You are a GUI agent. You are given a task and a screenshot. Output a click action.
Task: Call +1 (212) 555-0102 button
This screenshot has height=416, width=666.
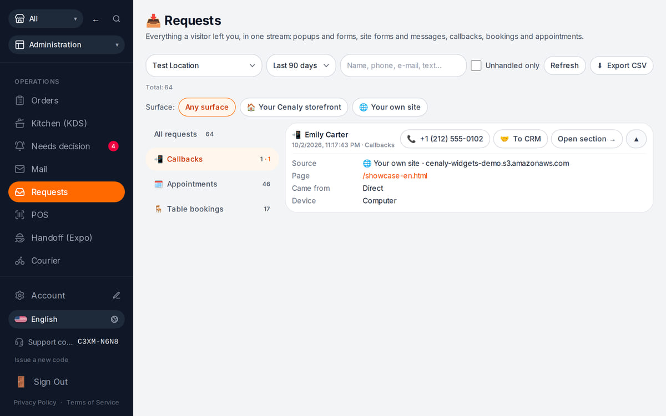445,139
